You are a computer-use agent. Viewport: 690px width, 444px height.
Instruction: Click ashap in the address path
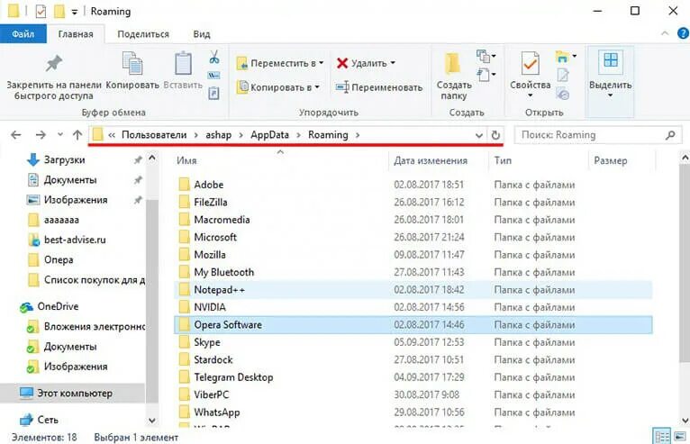[218, 135]
